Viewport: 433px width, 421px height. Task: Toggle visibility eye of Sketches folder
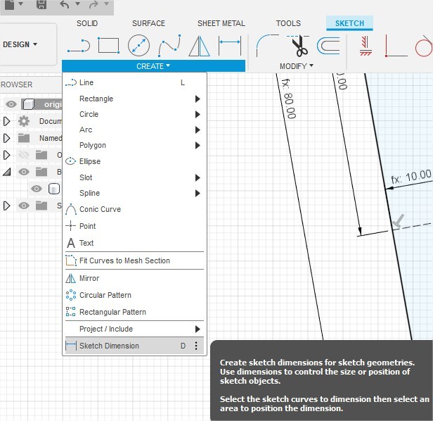(x=24, y=206)
